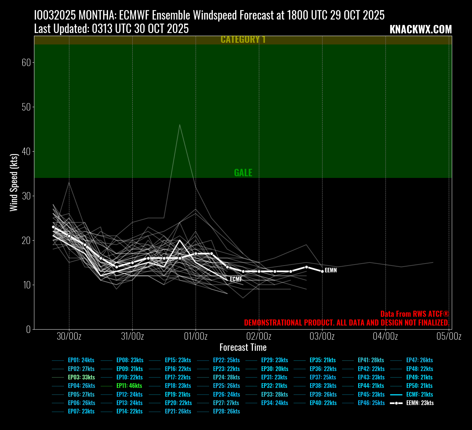Select the 30/00z time axis tick
Image resolution: width=472 pixels, height=430 pixels.
(x=69, y=336)
